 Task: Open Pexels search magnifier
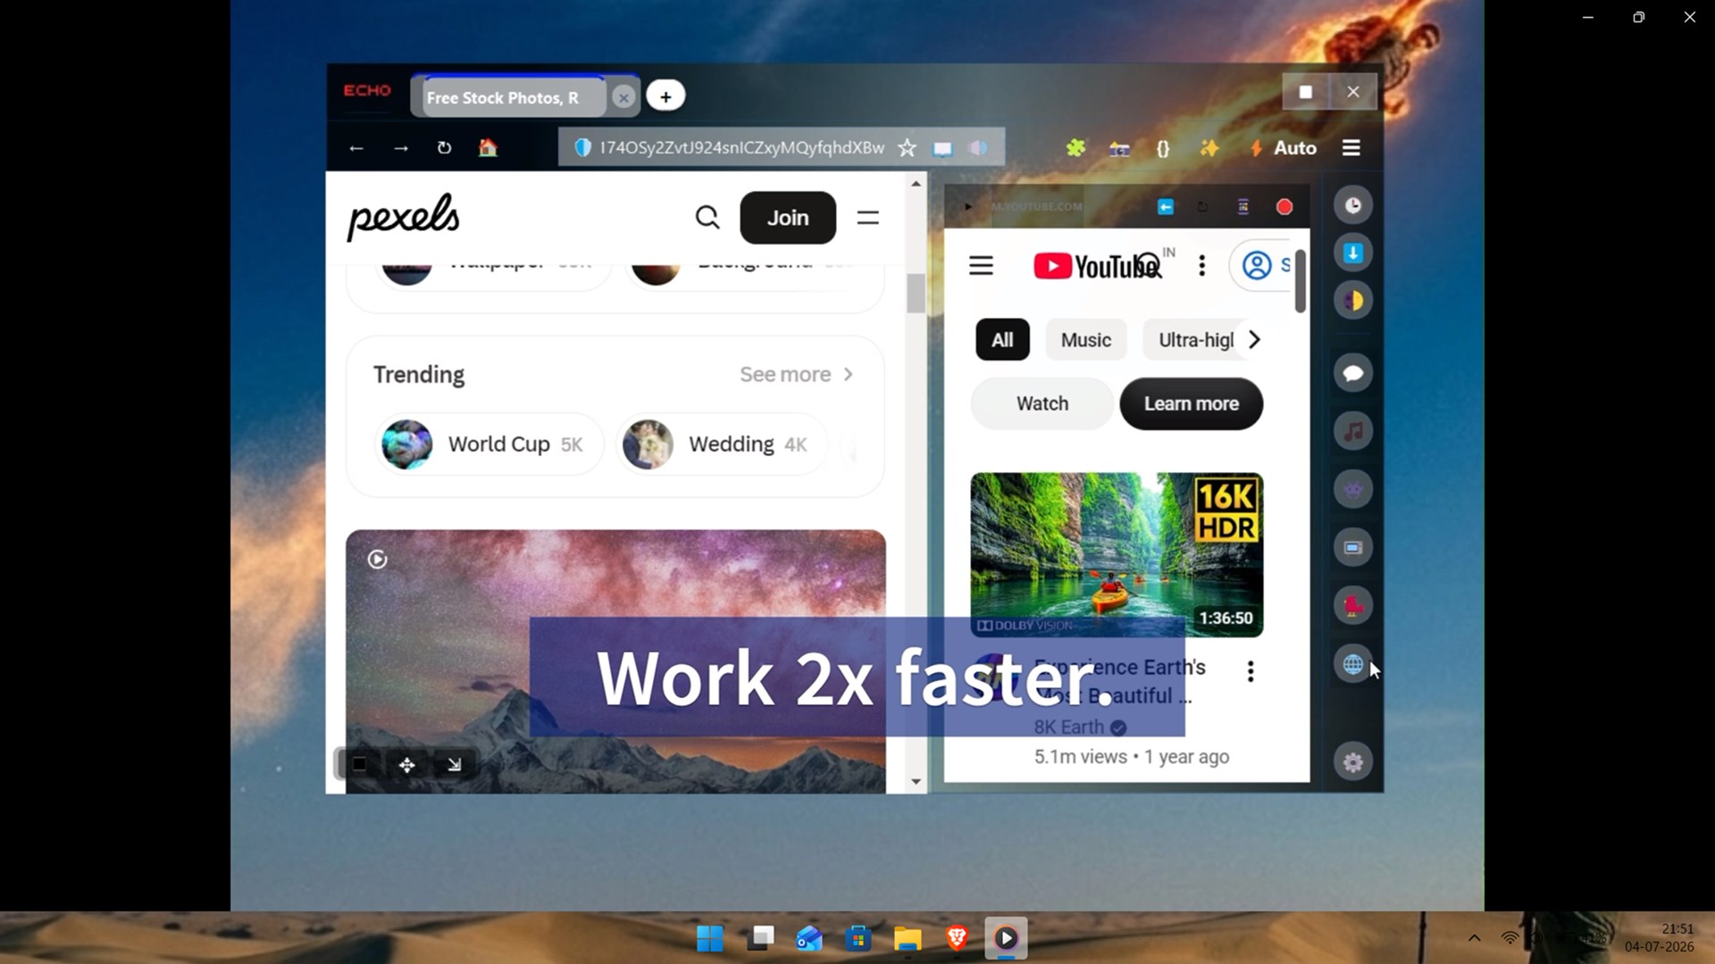pos(707,217)
